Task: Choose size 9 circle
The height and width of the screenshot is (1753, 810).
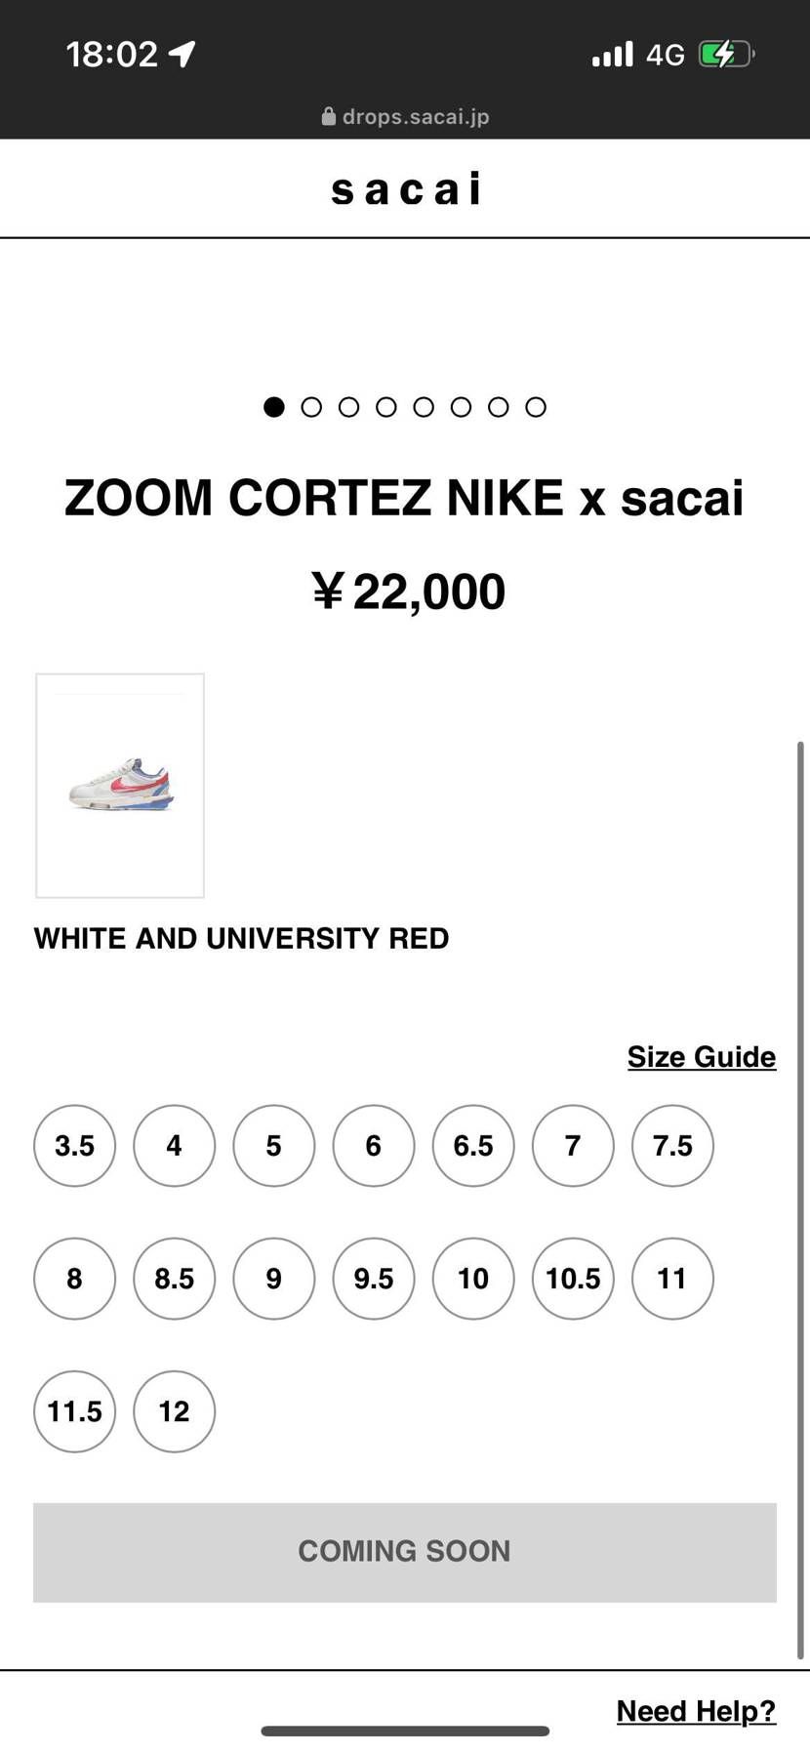Action: tap(274, 1279)
